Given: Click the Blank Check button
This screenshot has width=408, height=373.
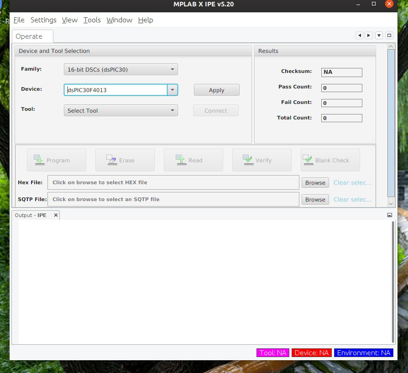Looking at the screenshot, I should pos(330,160).
